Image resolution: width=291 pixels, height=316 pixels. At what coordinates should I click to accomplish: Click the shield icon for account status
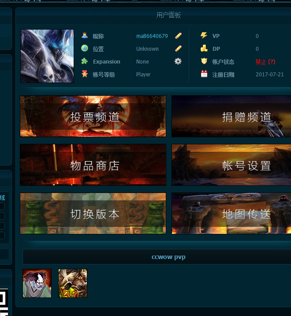204,61
